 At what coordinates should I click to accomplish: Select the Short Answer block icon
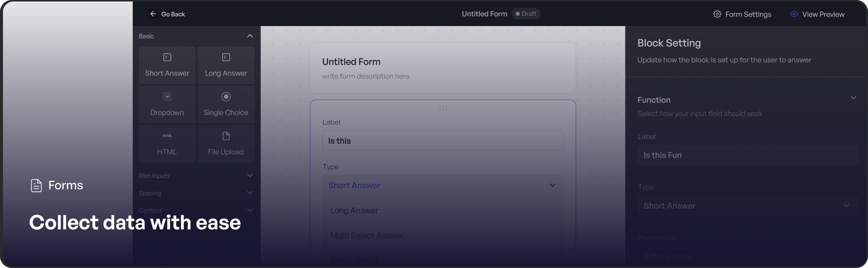point(167,57)
